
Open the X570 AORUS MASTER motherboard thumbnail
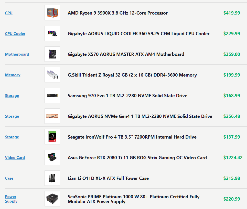(52, 54)
